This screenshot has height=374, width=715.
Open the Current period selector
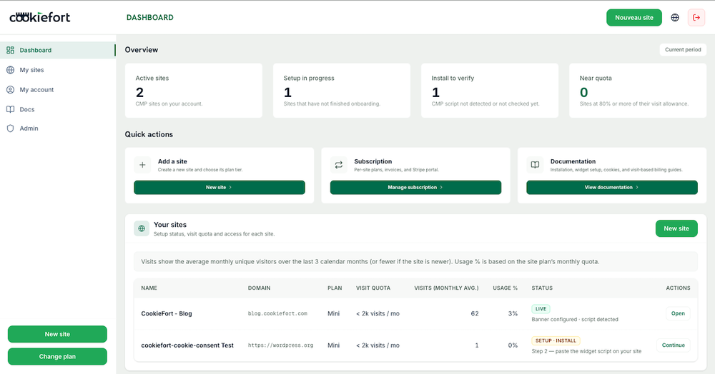click(683, 49)
